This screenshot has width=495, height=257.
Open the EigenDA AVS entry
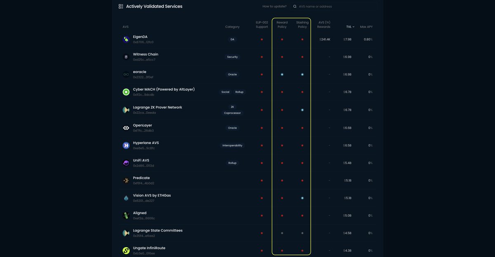[x=140, y=37]
